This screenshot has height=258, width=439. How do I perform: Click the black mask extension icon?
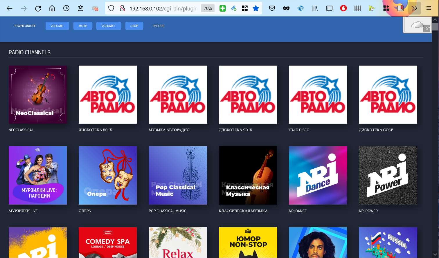[x=286, y=8]
